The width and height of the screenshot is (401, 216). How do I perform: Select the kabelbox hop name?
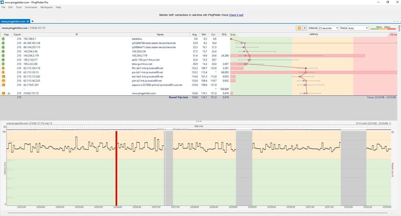137,39
